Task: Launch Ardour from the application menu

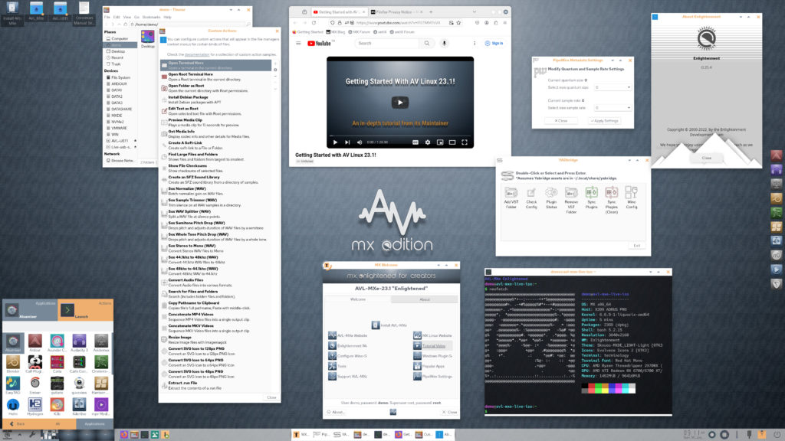Action: 35,343
